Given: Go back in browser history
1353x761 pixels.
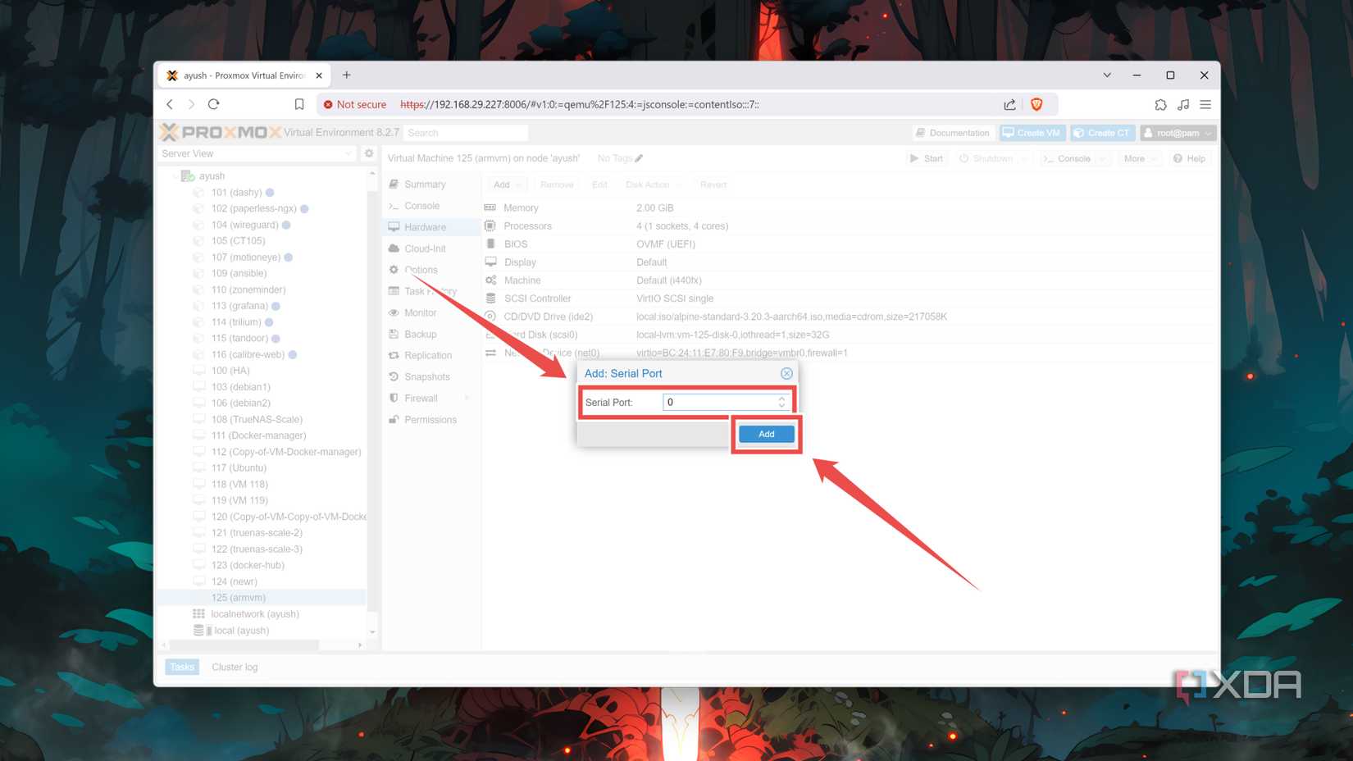Looking at the screenshot, I should (x=170, y=104).
